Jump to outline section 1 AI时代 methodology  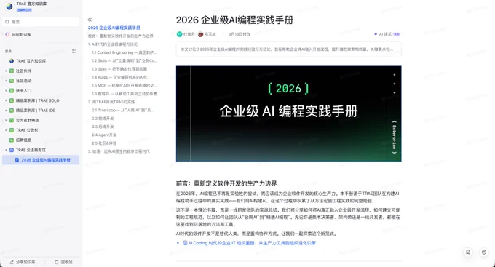[x=113, y=44]
